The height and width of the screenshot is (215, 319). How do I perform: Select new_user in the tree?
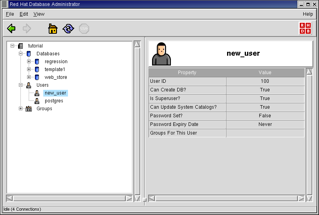(55, 93)
